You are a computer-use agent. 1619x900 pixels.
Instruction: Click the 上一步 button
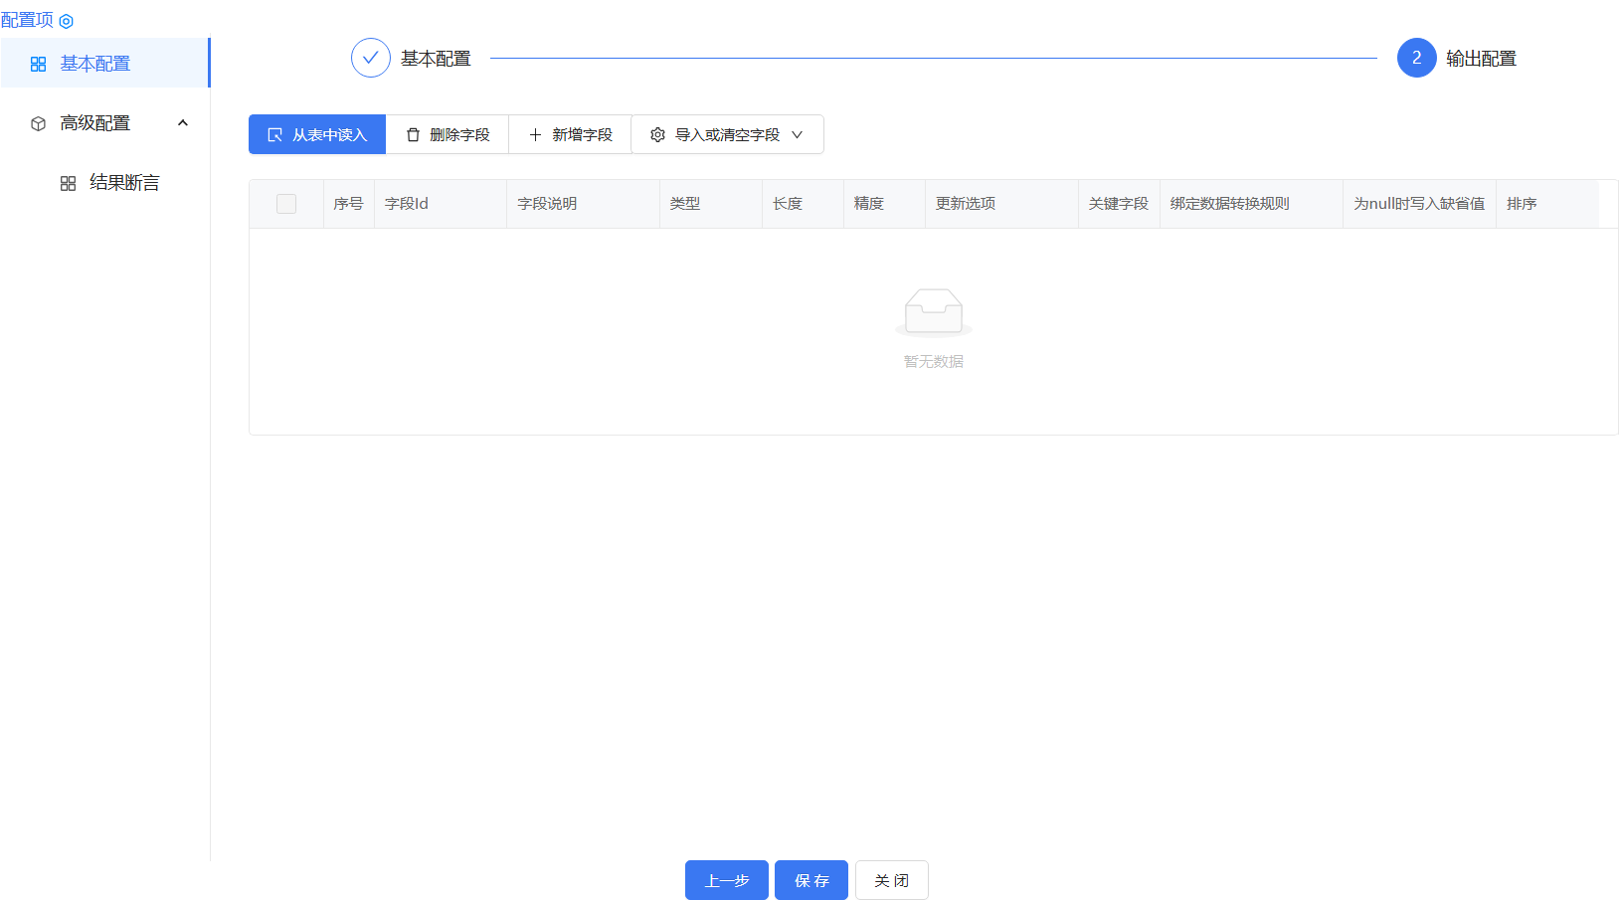(726, 879)
